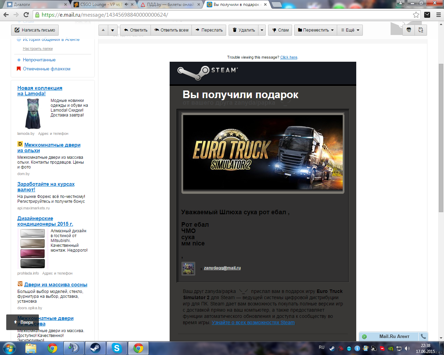444x355 pixels.
Task: Open 'Узнайте о всех возможностях Steam' link
Action: [x=253, y=322]
